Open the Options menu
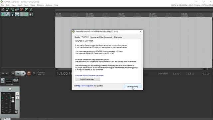This screenshot has height=120, width=213. [40, 5]
